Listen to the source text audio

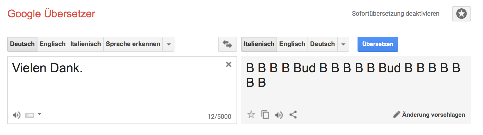click(x=17, y=115)
